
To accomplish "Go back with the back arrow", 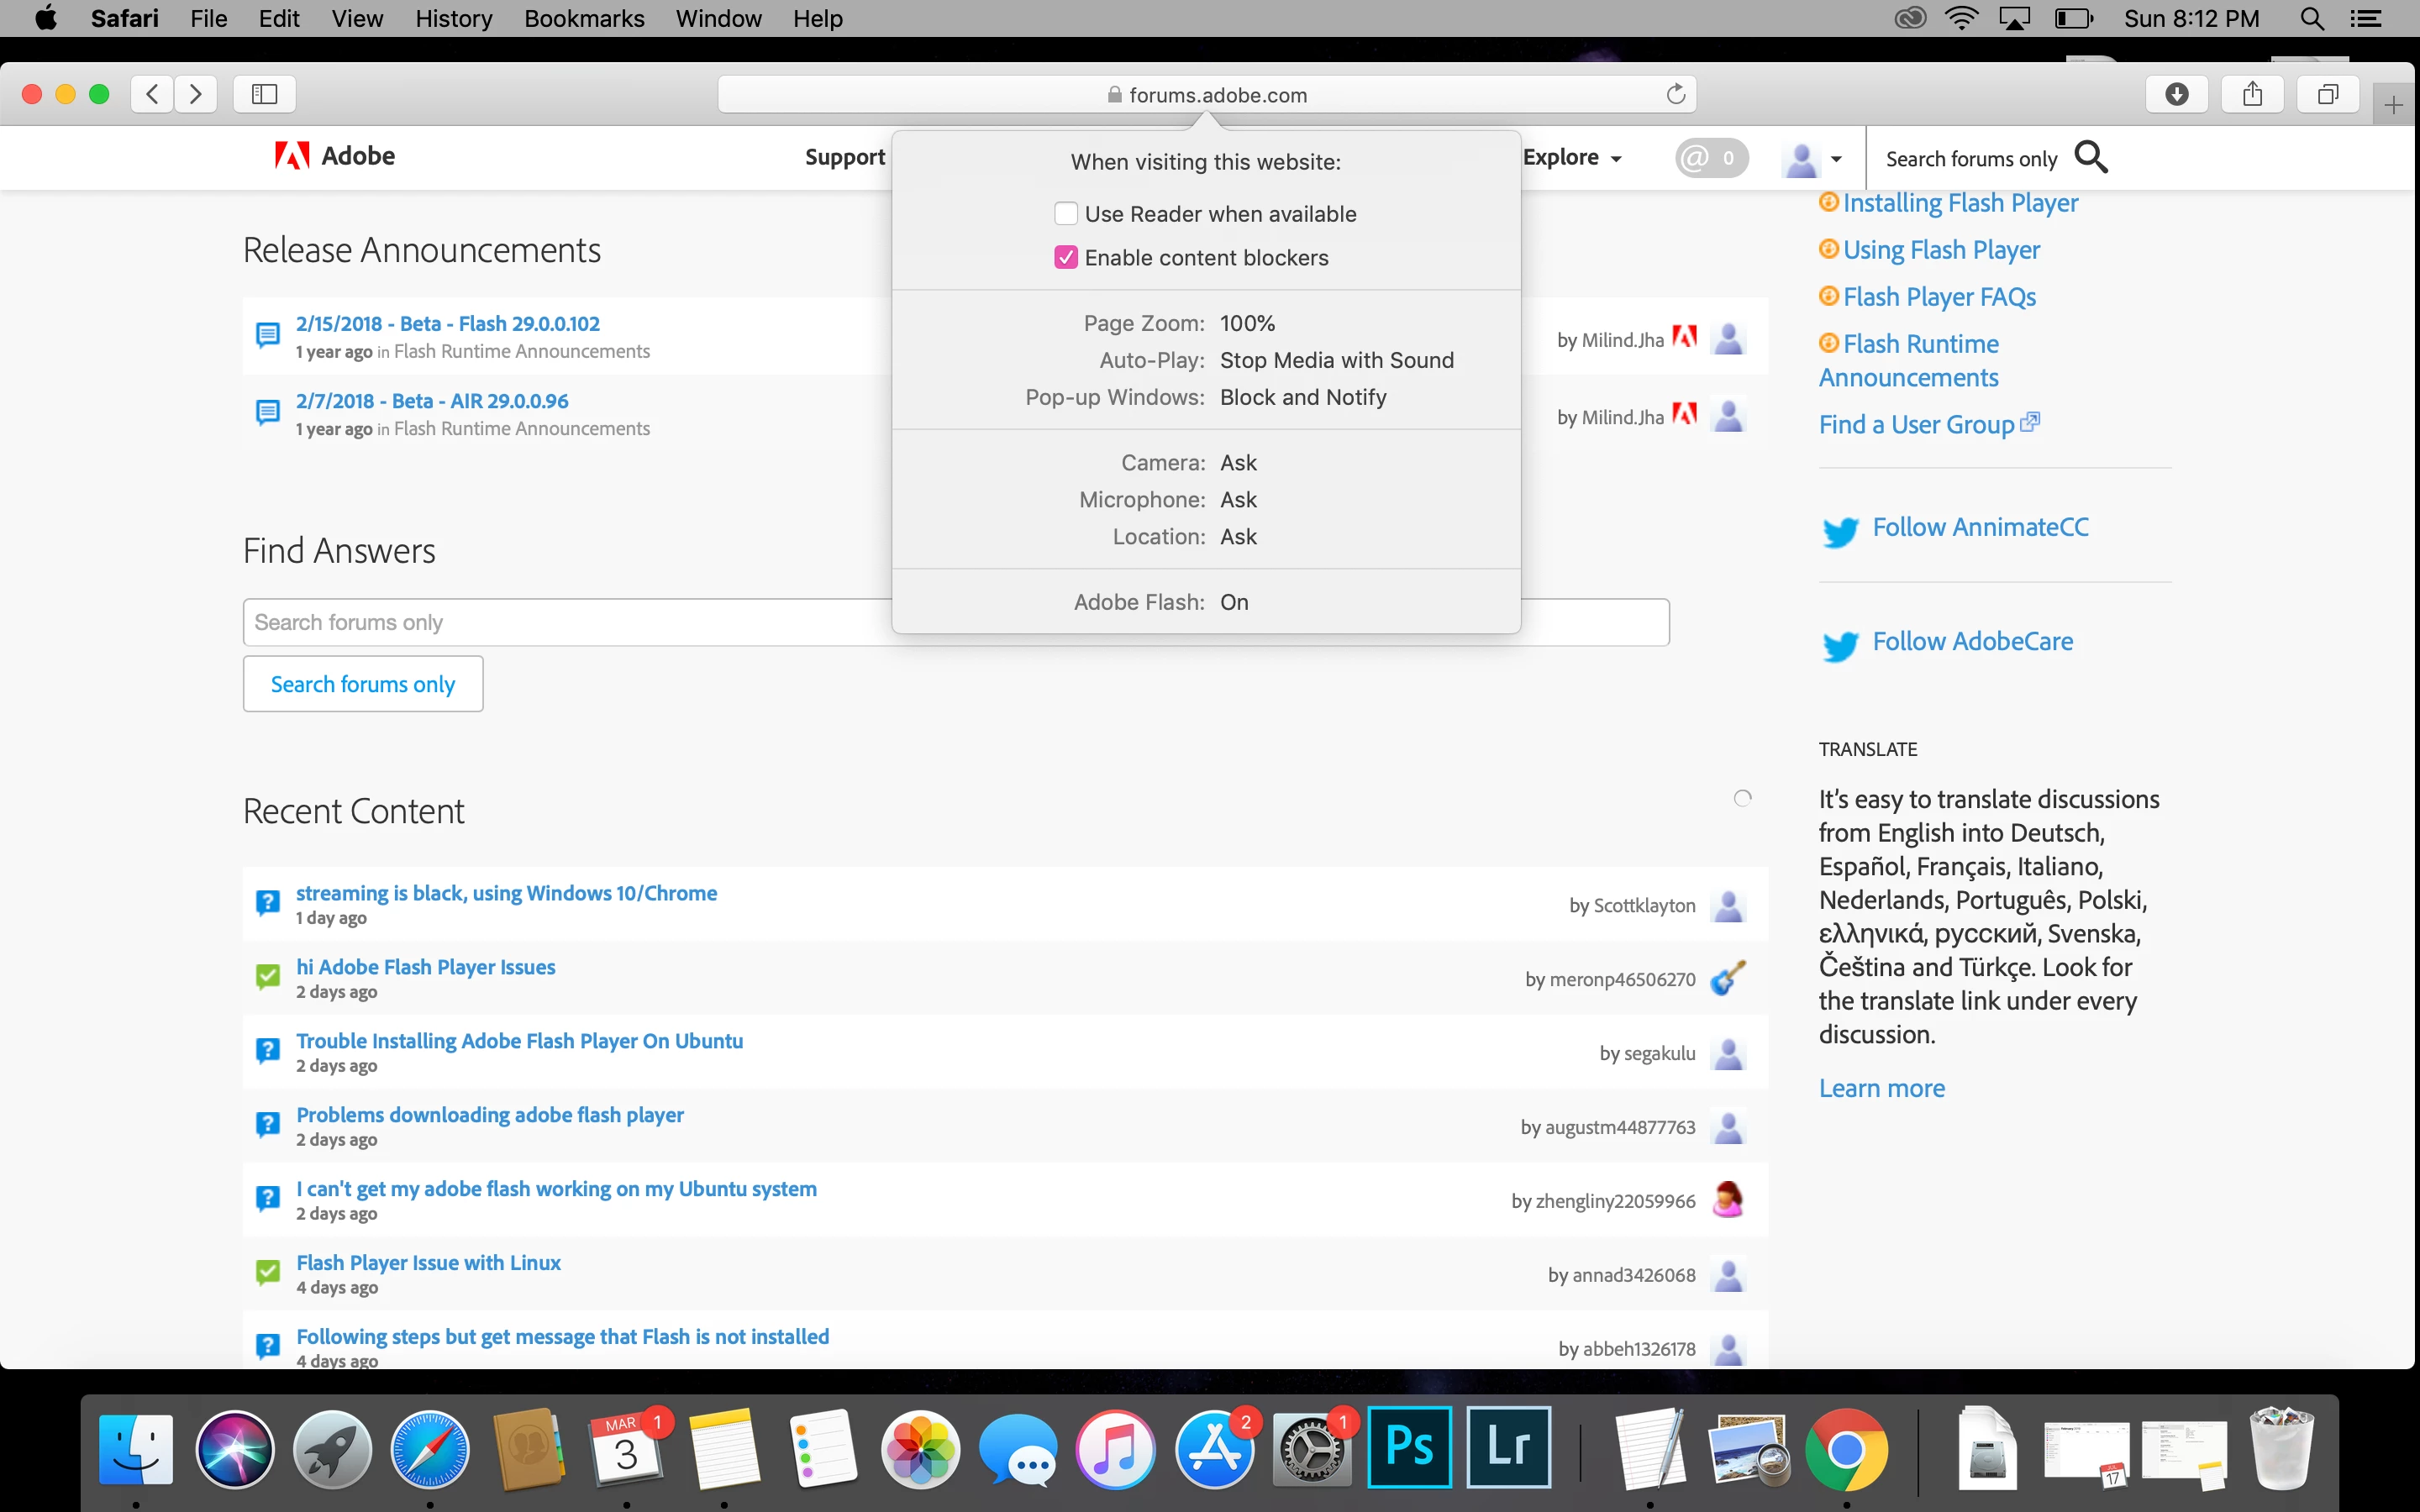I will coord(152,94).
